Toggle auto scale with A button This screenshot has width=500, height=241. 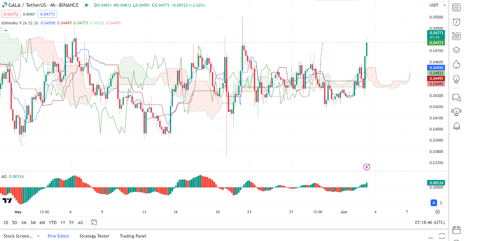[x=434, y=203]
